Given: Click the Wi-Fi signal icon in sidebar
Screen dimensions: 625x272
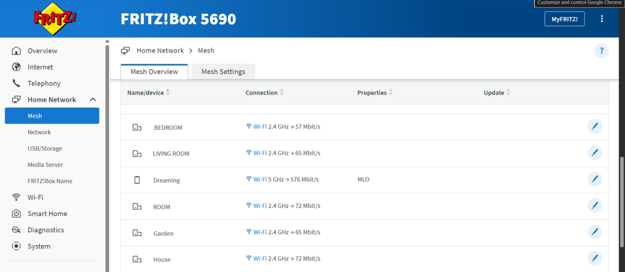Looking at the screenshot, I should point(16,197).
